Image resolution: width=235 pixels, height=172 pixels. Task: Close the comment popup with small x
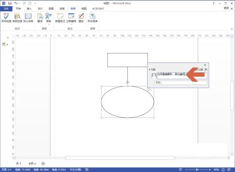205,65
